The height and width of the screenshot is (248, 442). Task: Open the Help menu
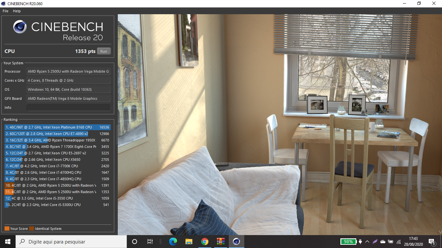pyautogui.click(x=17, y=11)
